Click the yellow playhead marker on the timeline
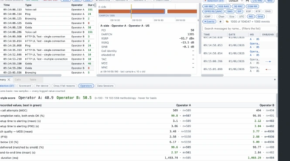This screenshot has width=290, height=161. tap(131, 11)
